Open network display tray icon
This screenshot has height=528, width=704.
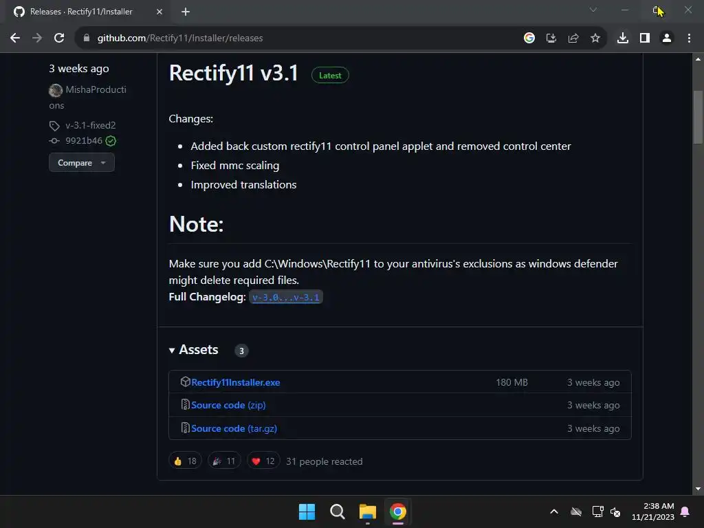(597, 511)
